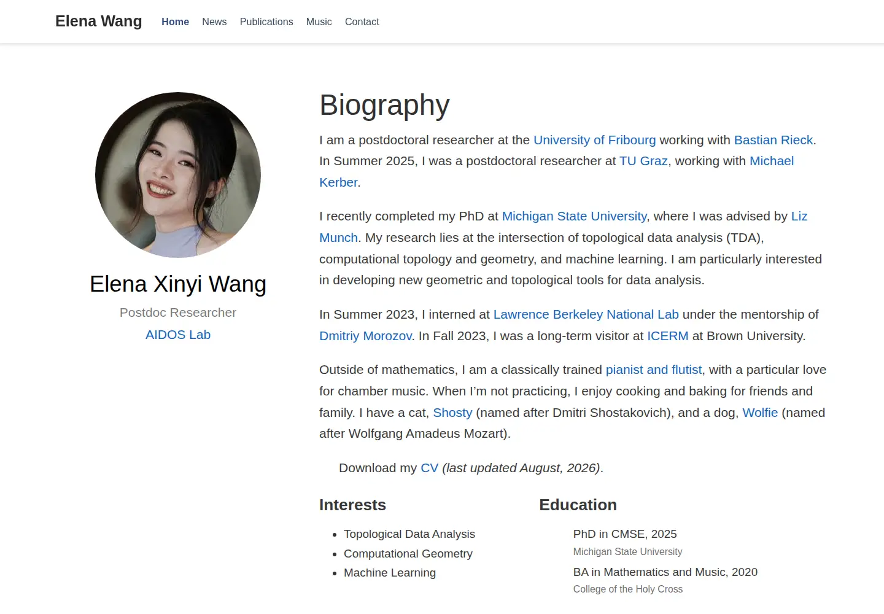This screenshot has width=884, height=614.
Task: Follow the University of Fribourg link
Action: coord(594,140)
